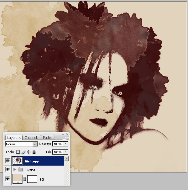Open the Opacity slider arrow

click(65, 144)
